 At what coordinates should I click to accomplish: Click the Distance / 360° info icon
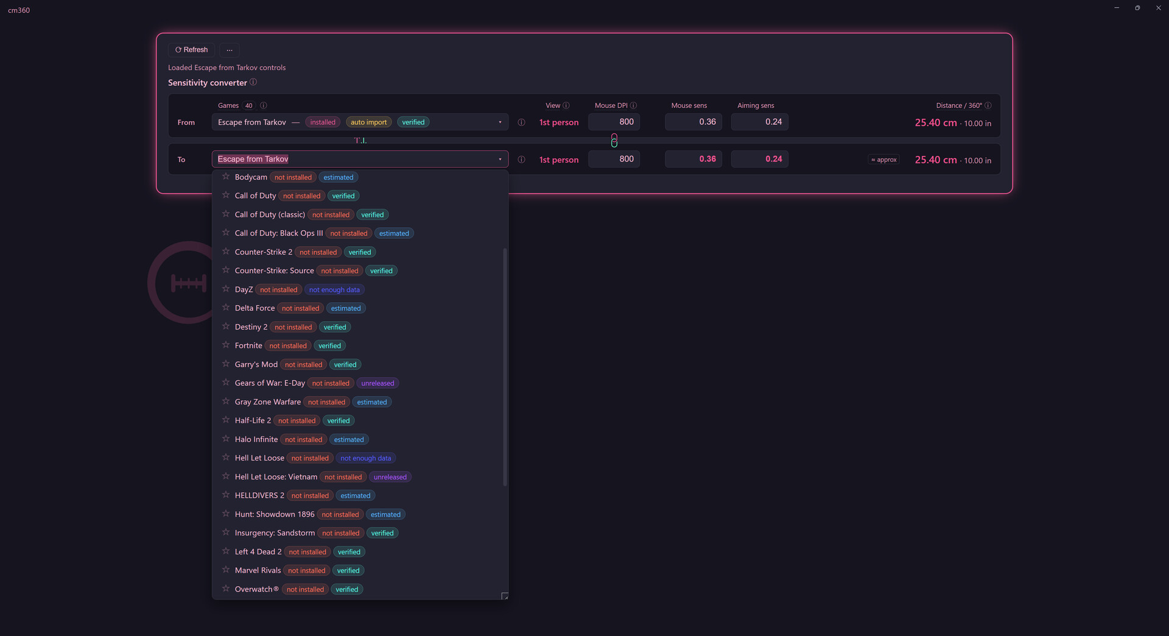pos(988,105)
